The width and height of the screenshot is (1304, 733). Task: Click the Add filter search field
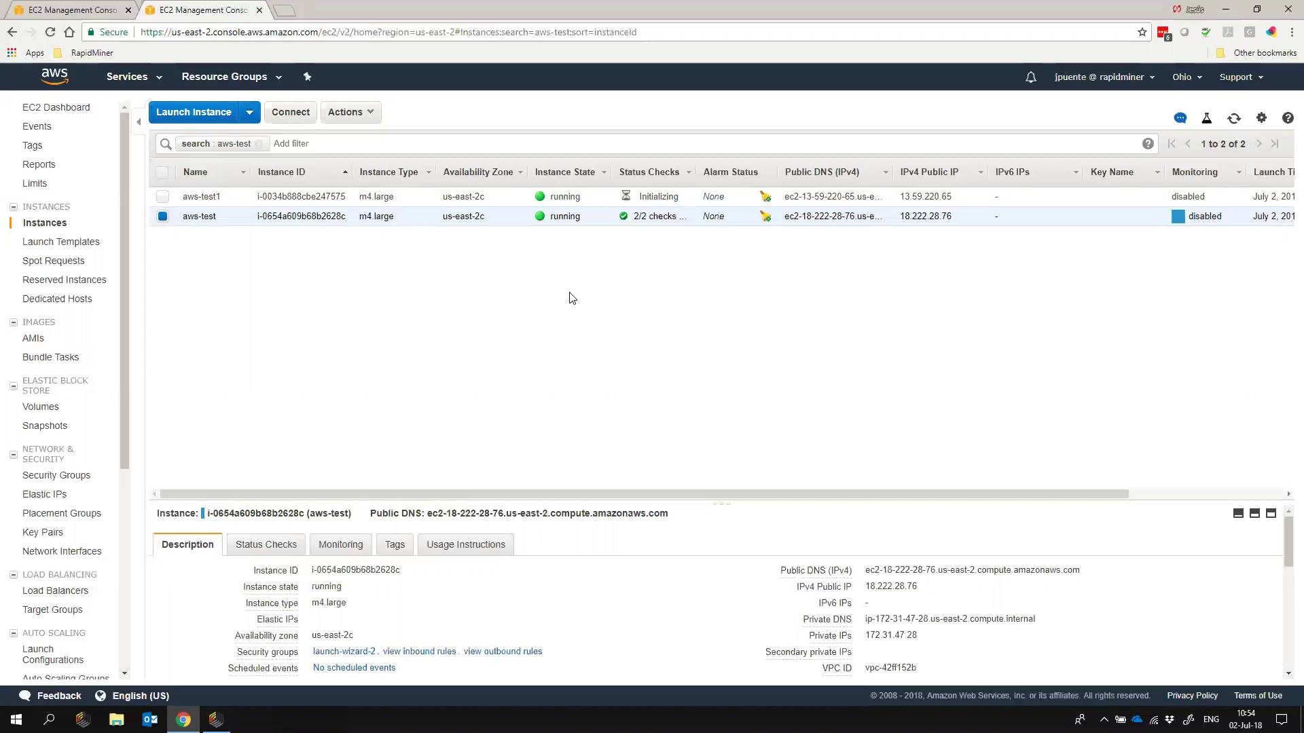tap(291, 144)
